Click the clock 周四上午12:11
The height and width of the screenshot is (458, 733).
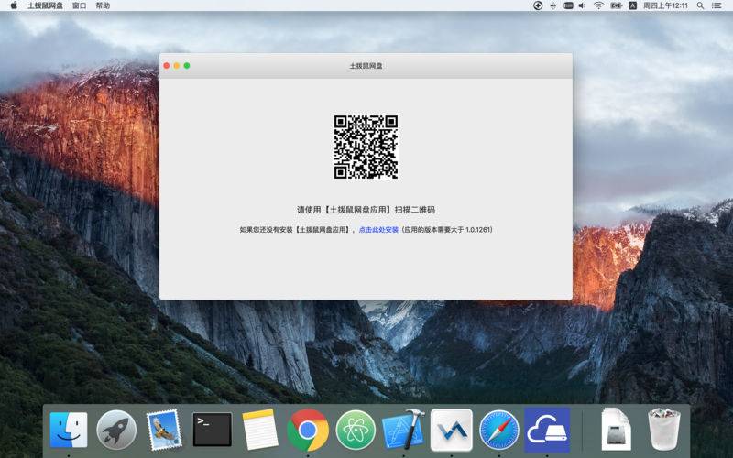665,5
